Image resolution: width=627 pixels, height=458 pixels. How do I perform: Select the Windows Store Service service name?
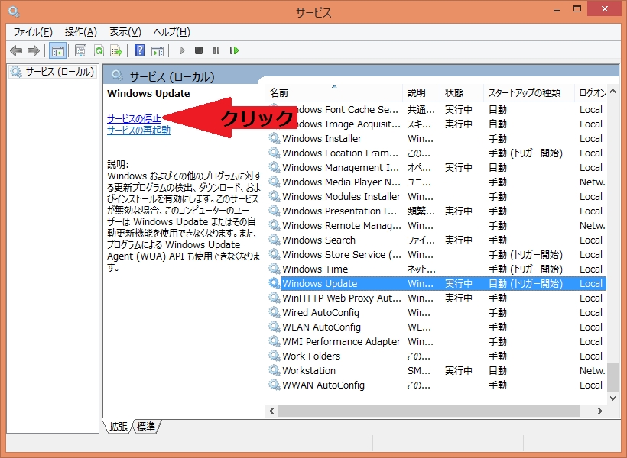[x=342, y=255]
